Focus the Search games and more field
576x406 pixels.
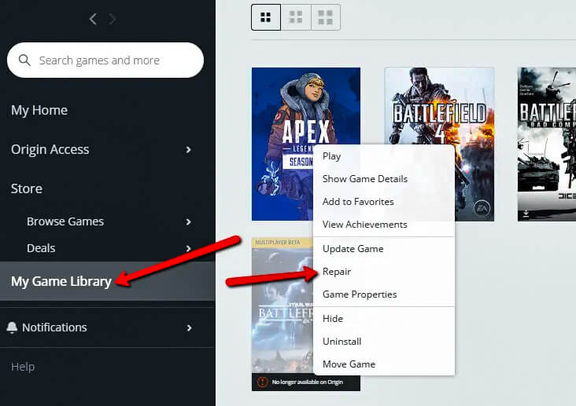point(105,60)
